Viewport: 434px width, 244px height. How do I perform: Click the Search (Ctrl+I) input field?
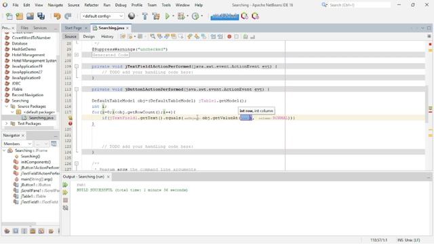(x=360, y=5)
